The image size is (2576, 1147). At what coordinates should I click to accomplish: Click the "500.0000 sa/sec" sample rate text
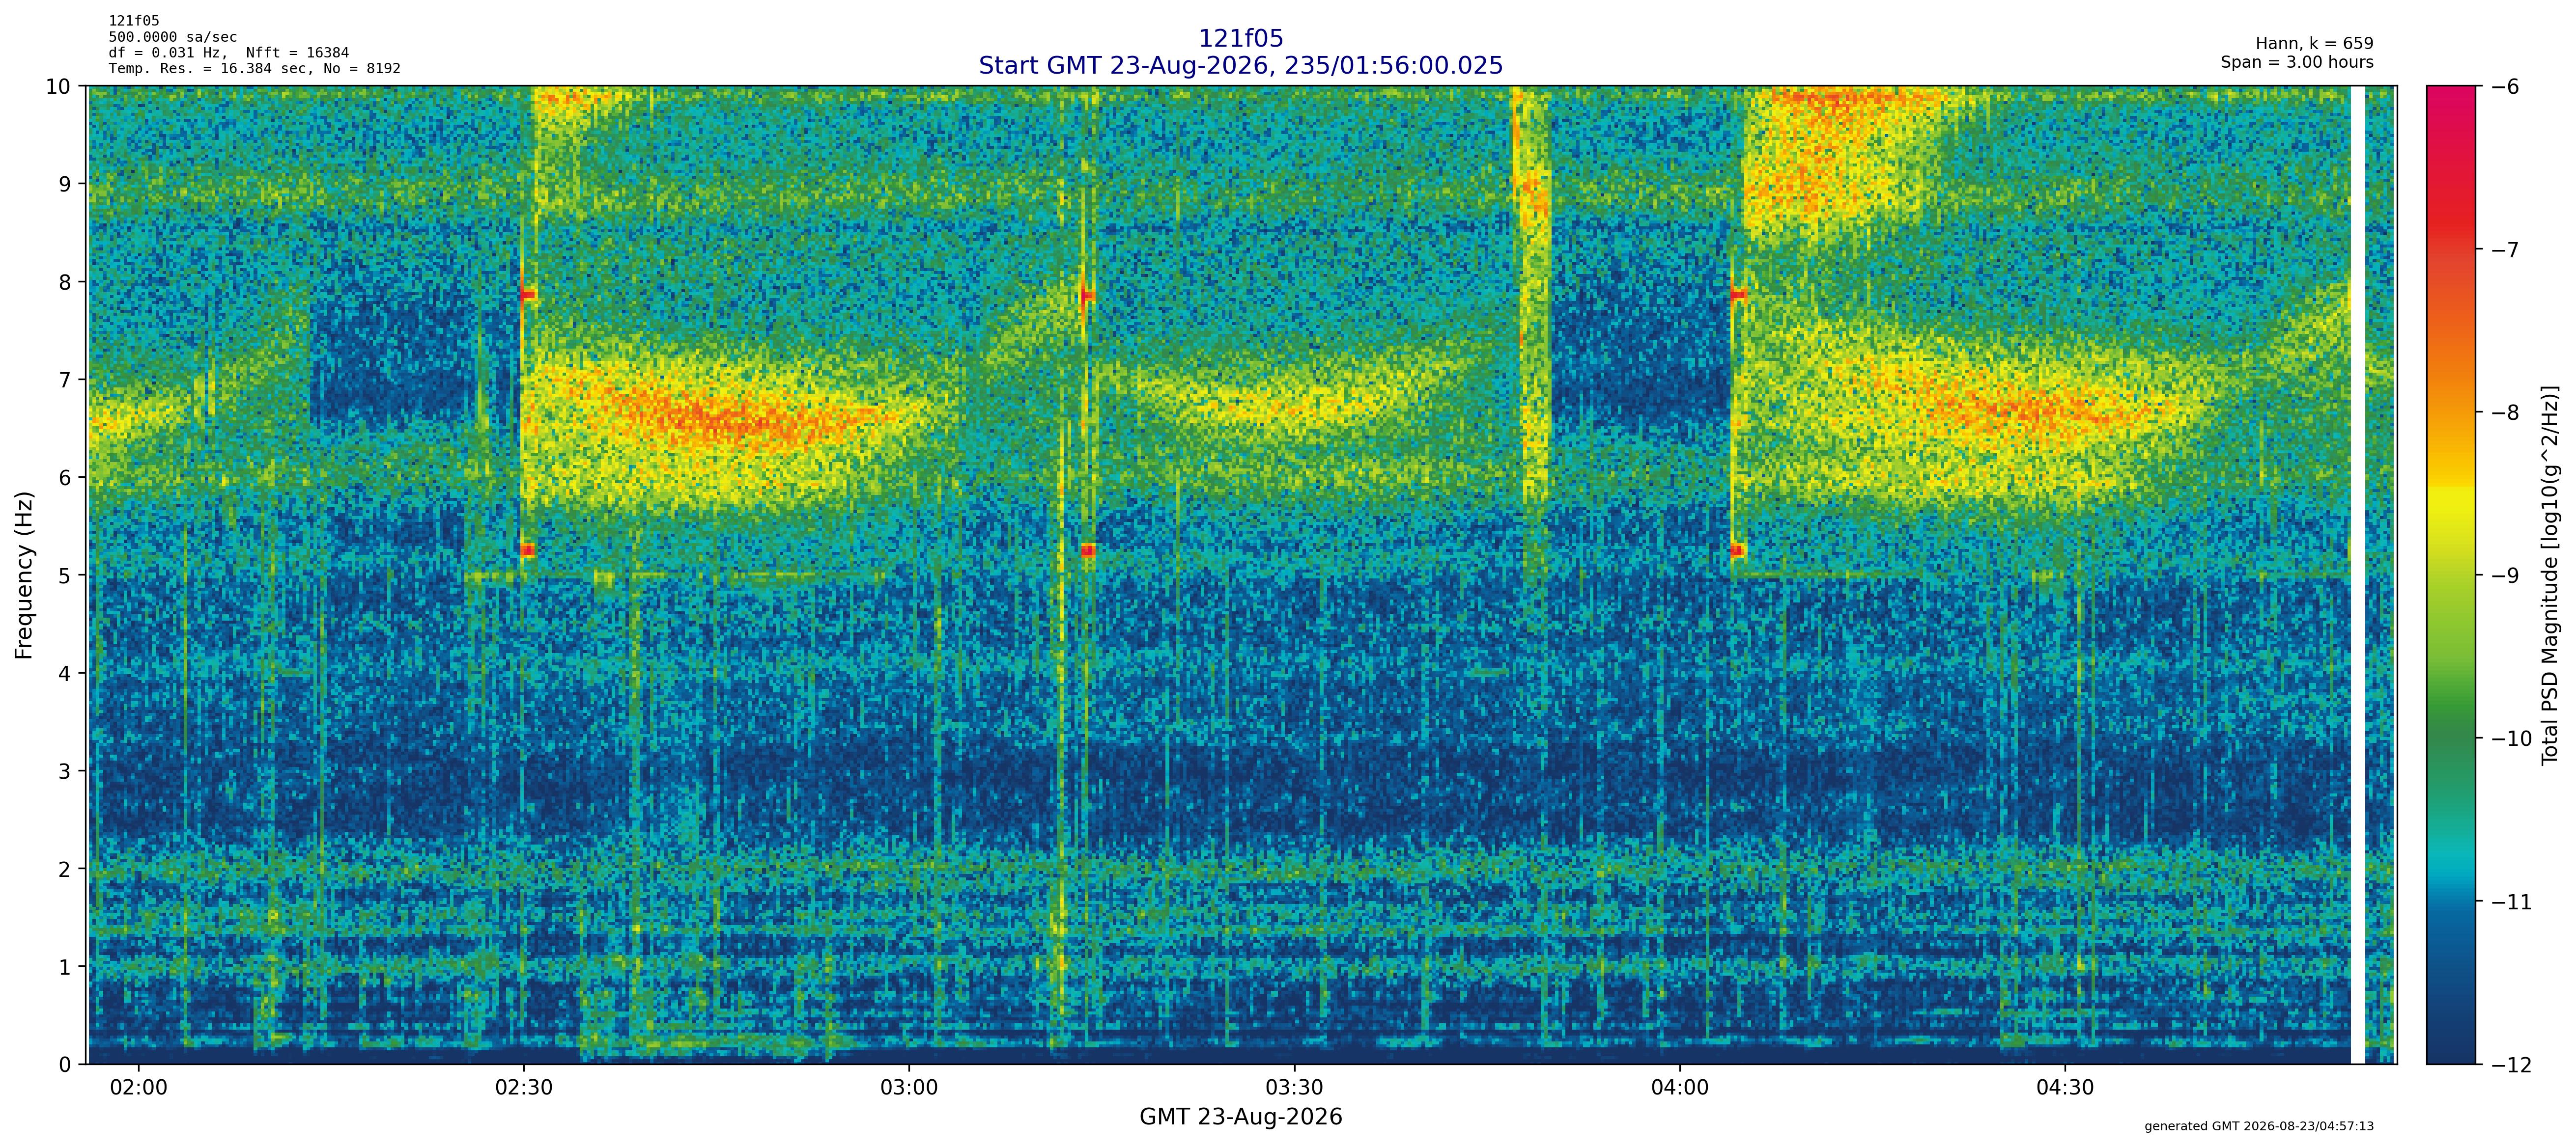[173, 37]
